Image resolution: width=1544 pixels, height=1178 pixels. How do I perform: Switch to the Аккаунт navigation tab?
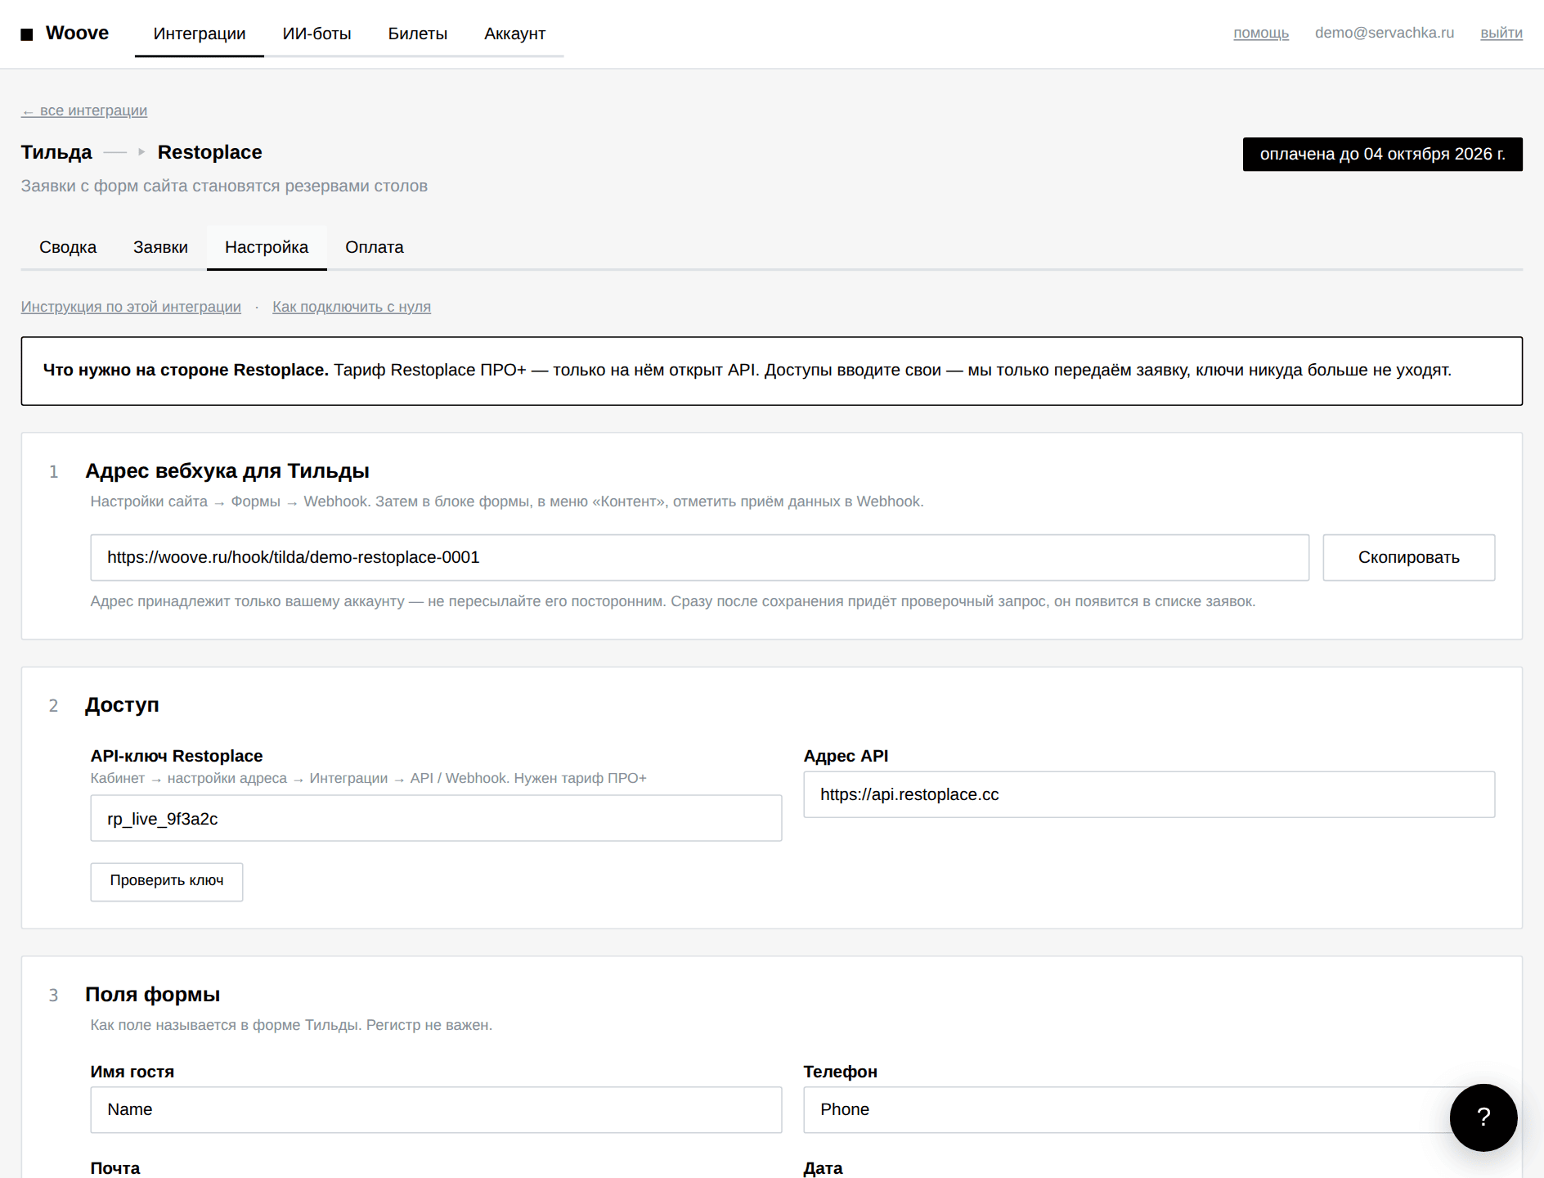pos(514,34)
